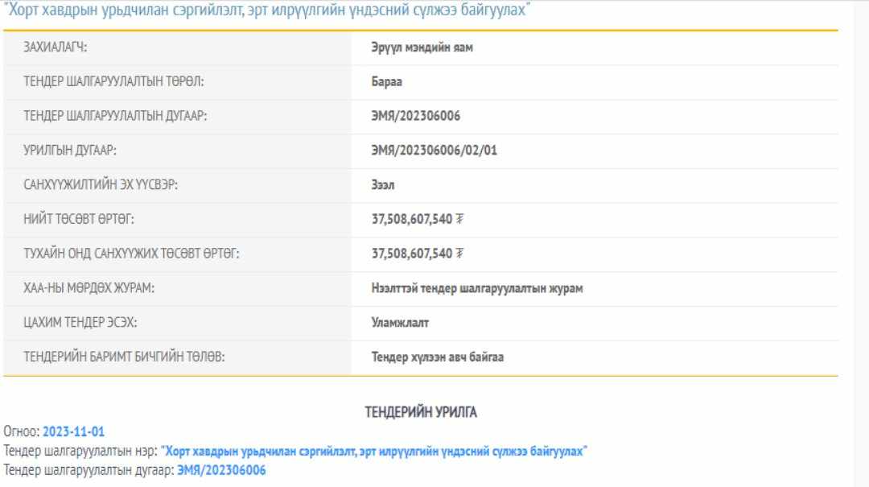This screenshot has height=487, width=869.
Task: Click the Зээл funding source value
Action: (x=383, y=185)
